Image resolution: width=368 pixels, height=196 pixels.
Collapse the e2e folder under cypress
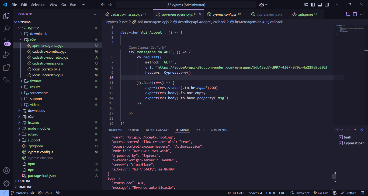pos(21,40)
